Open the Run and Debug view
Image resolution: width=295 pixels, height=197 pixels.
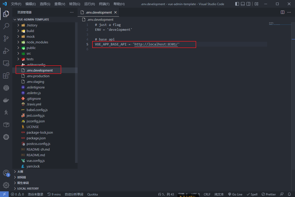[x=6, y=51]
